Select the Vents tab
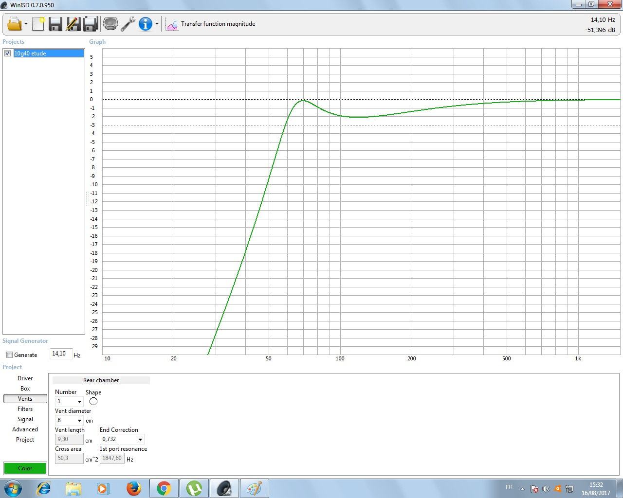The width and height of the screenshot is (623, 498). tap(25, 399)
